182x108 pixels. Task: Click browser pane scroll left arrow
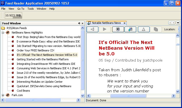click(x=89, y=96)
